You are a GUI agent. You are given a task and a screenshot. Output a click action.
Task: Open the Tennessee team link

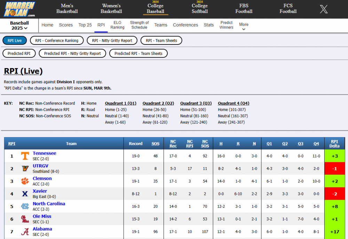[x=44, y=153]
